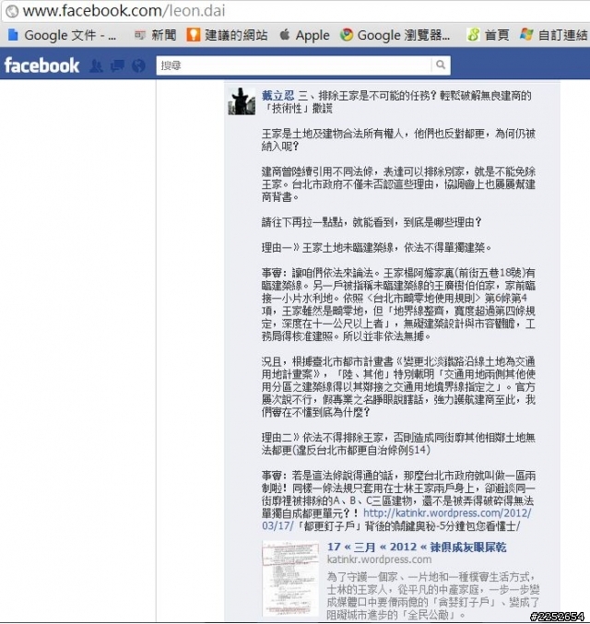Click the search magnifier button
Image resolution: width=590 pixels, height=624 pixels.
click(x=441, y=65)
